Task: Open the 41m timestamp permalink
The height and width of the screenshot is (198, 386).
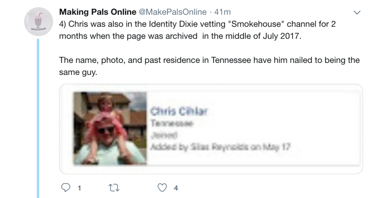Action: 222,12
